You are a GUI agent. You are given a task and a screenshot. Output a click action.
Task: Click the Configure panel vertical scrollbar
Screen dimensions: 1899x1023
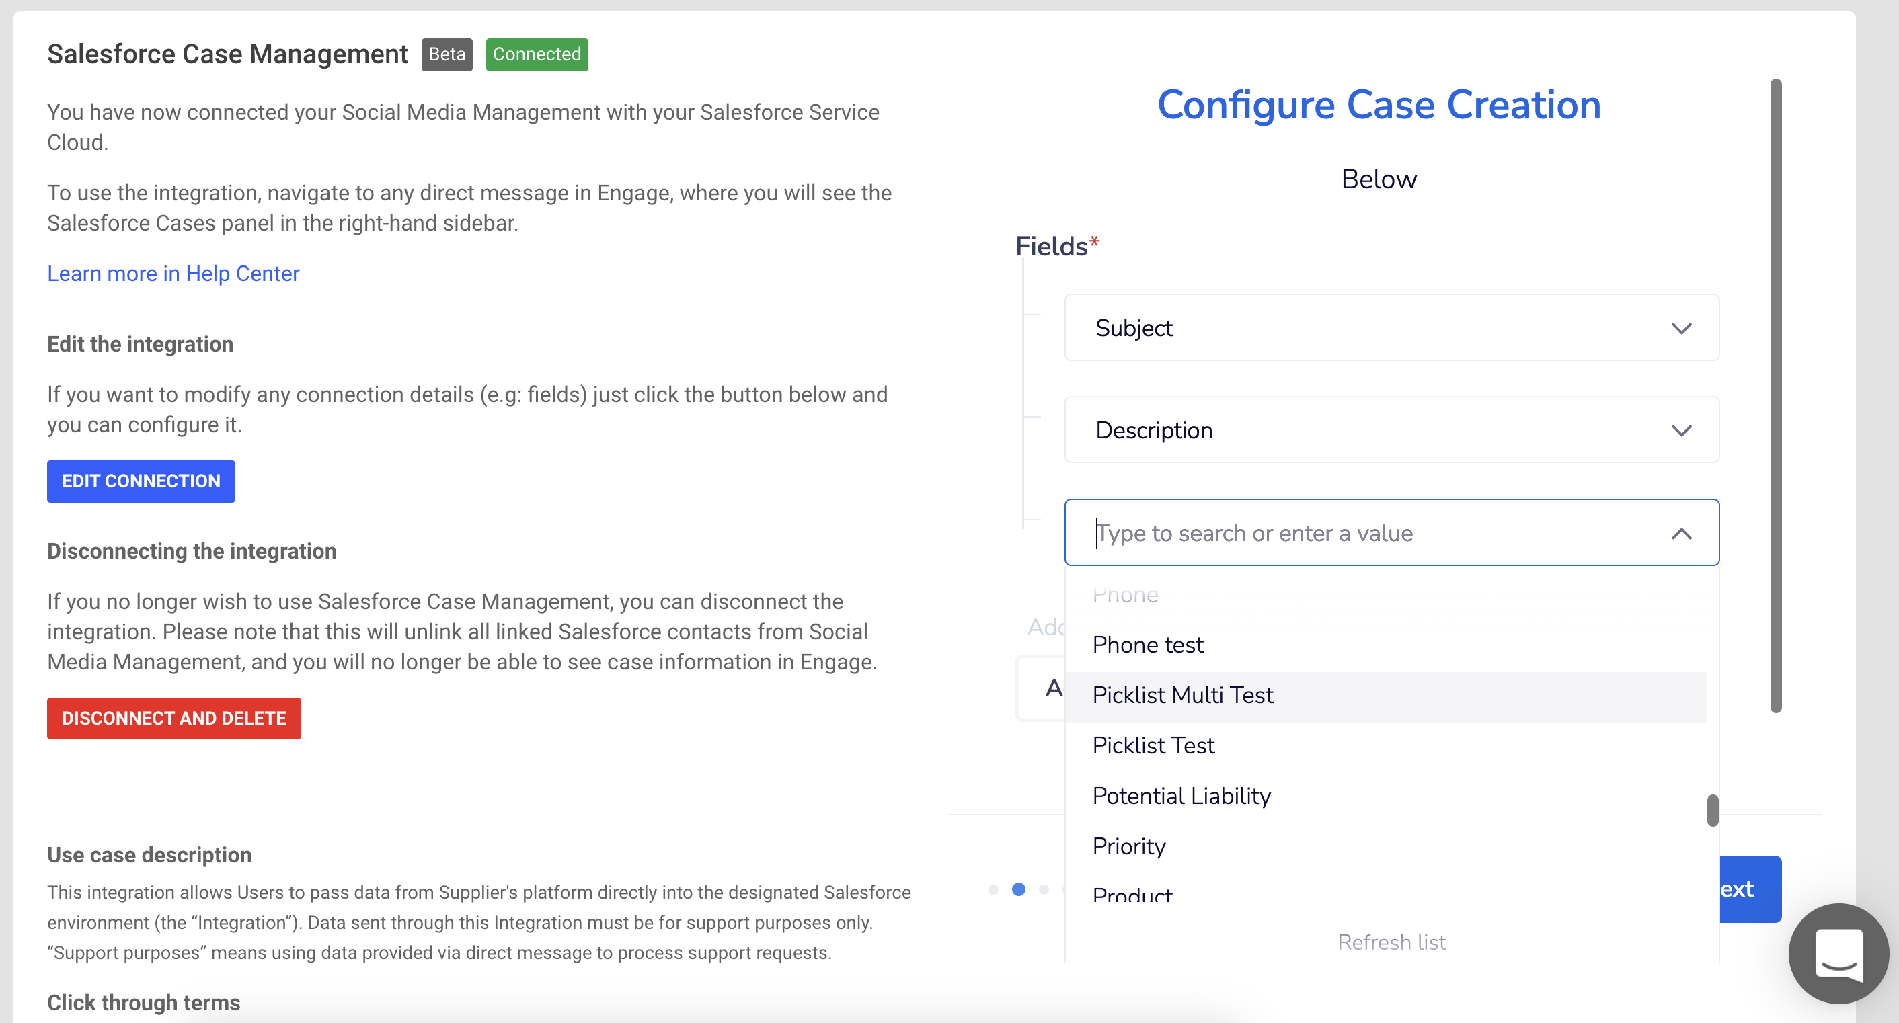[1775, 396]
